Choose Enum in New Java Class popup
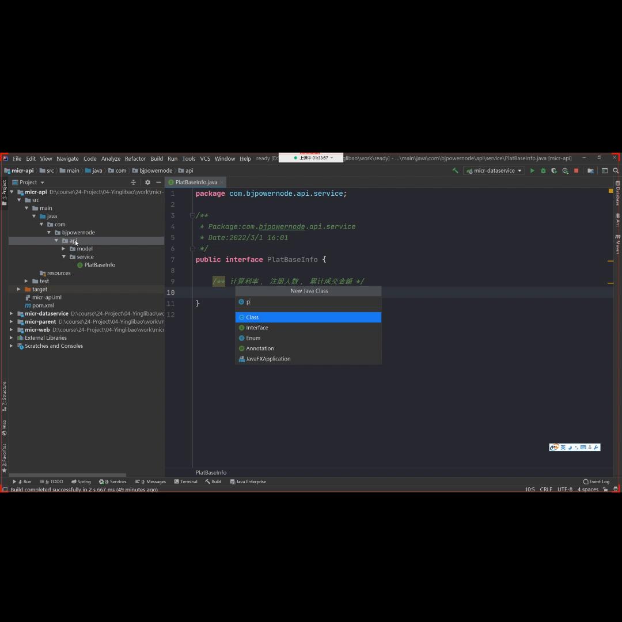This screenshot has width=622, height=622. point(253,338)
